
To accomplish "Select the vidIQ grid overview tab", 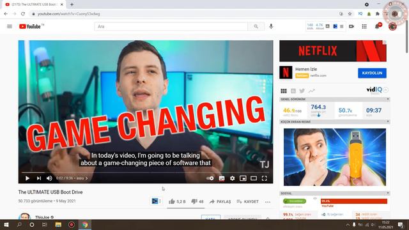I will pyautogui.click(x=284, y=91).
